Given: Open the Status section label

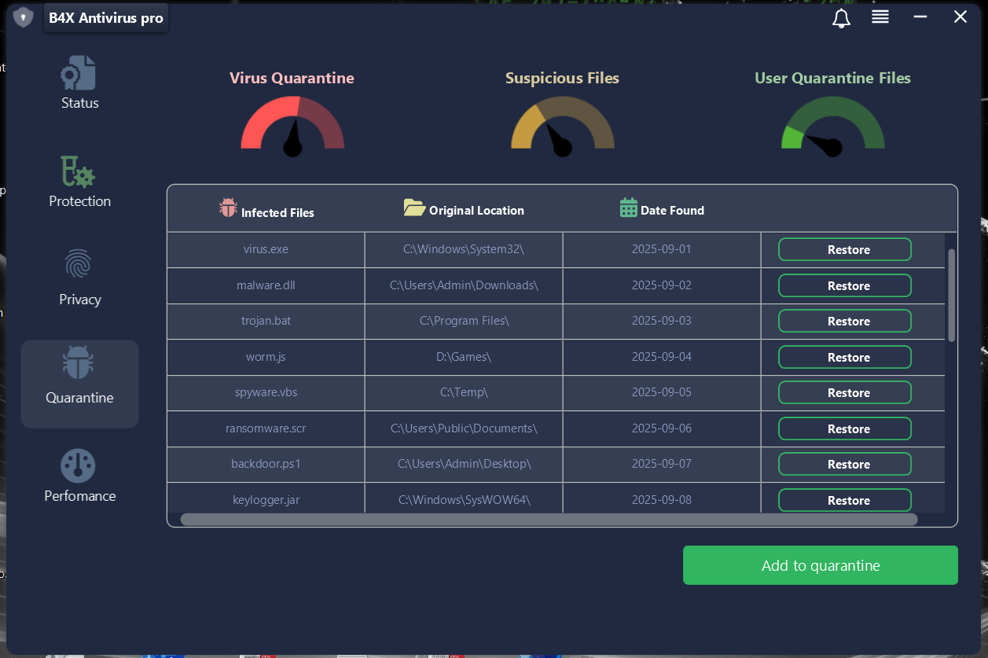Looking at the screenshot, I should (x=80, y=103).
